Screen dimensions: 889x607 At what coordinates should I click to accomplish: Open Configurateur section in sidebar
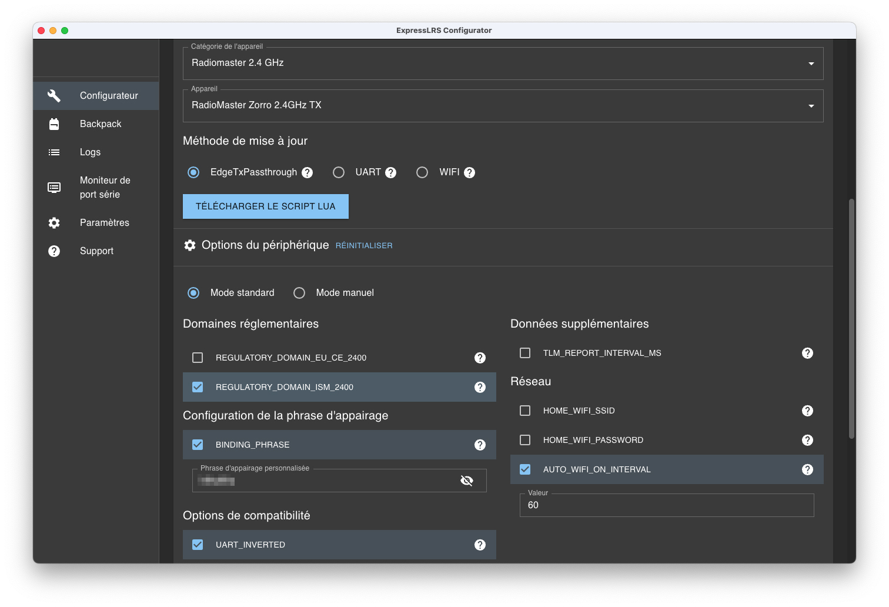[96, 95]
